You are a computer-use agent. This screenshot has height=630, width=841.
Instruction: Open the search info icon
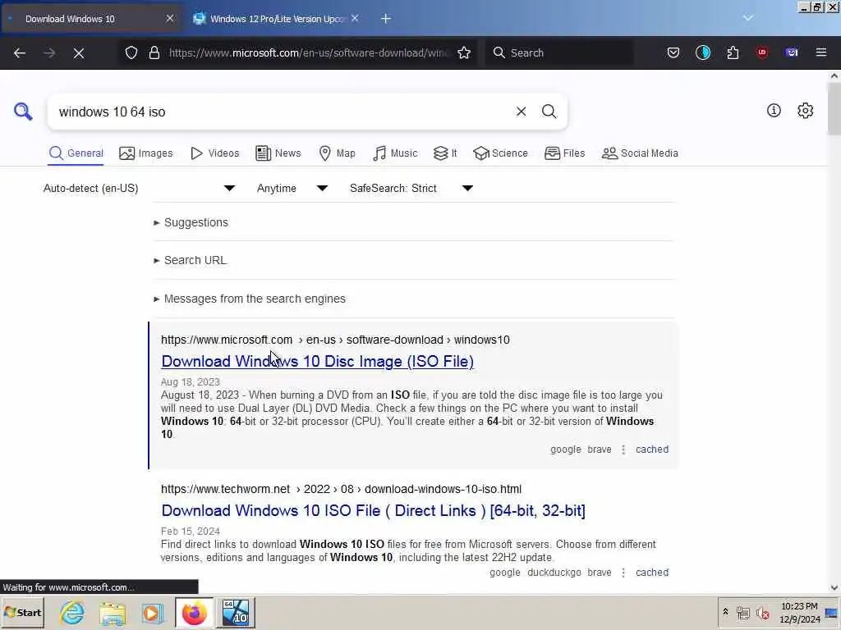(x=774, y=111)
